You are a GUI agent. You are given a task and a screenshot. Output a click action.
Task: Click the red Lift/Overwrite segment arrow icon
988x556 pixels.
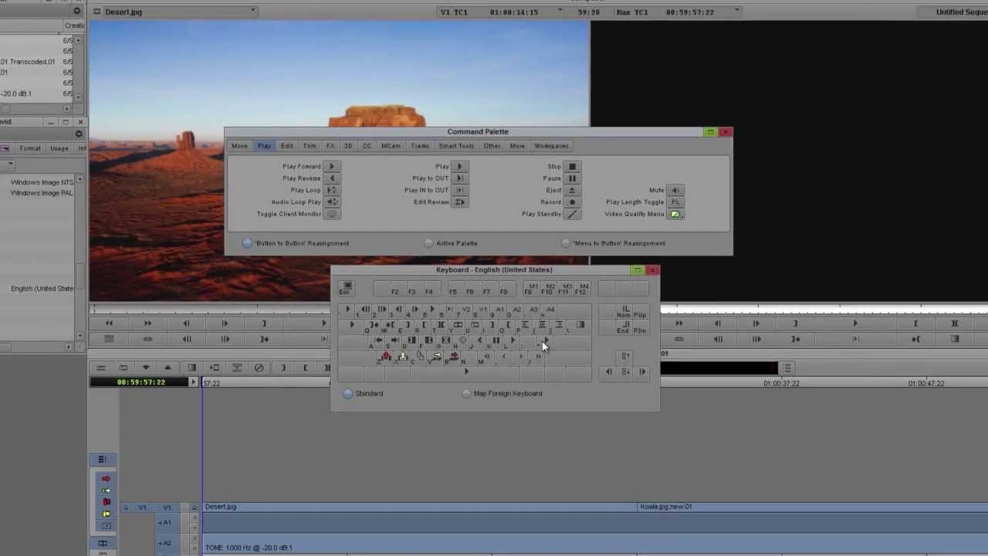click(x=106, y=479)
